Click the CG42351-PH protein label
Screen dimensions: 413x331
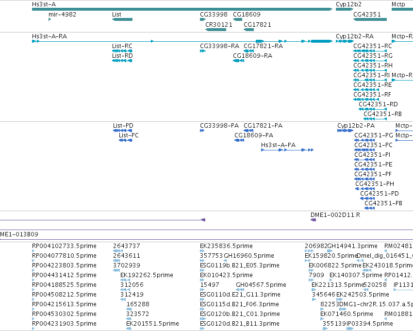[x=375, y=184]
